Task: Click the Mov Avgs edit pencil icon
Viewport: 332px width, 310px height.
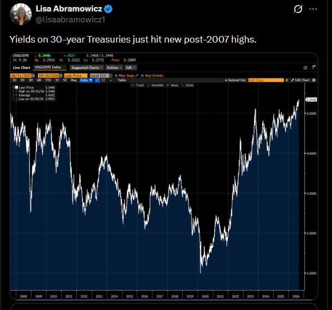Action: coord(137,75)
